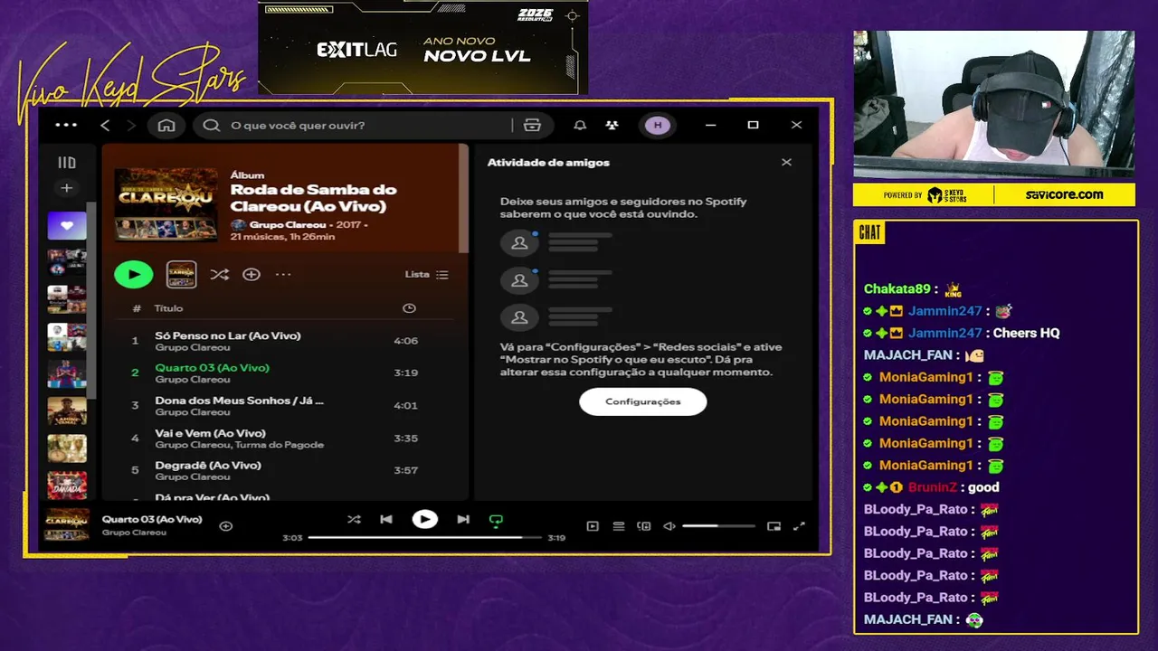
Task: Go back with the left arrow
Action: 105,125
